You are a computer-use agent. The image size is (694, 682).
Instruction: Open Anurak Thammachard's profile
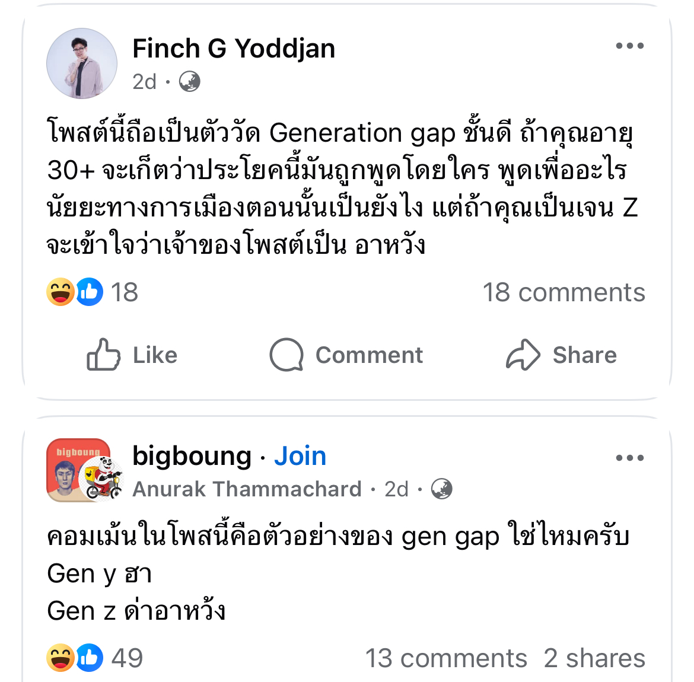247,489
